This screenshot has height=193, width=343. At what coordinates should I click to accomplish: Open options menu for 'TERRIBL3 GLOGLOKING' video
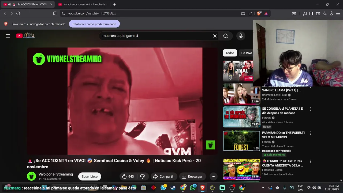pos(311,162)
